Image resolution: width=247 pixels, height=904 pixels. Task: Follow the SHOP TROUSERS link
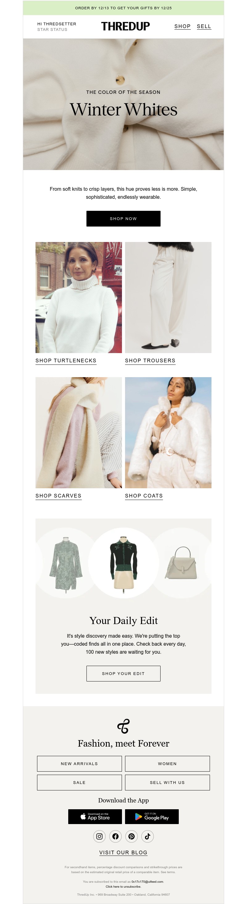point(150,361)
